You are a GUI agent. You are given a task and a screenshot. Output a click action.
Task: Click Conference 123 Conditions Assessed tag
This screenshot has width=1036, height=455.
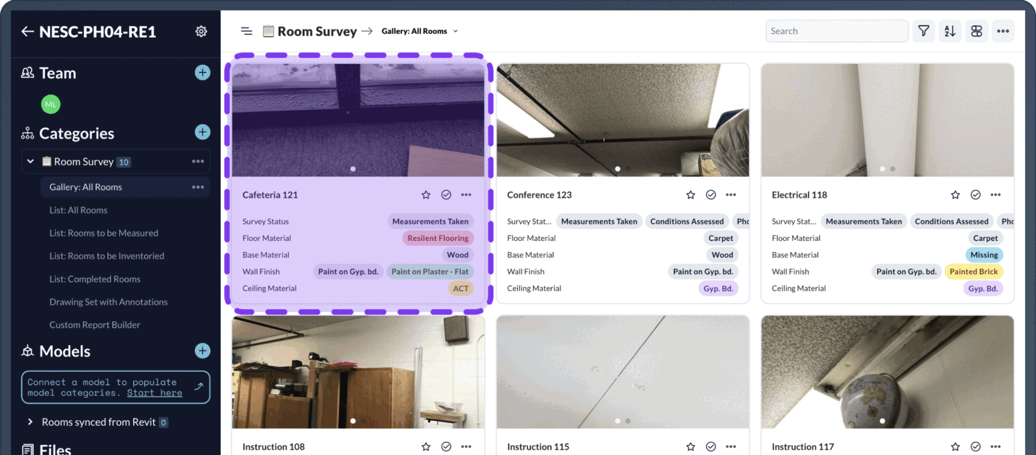(x=687, y=222)
